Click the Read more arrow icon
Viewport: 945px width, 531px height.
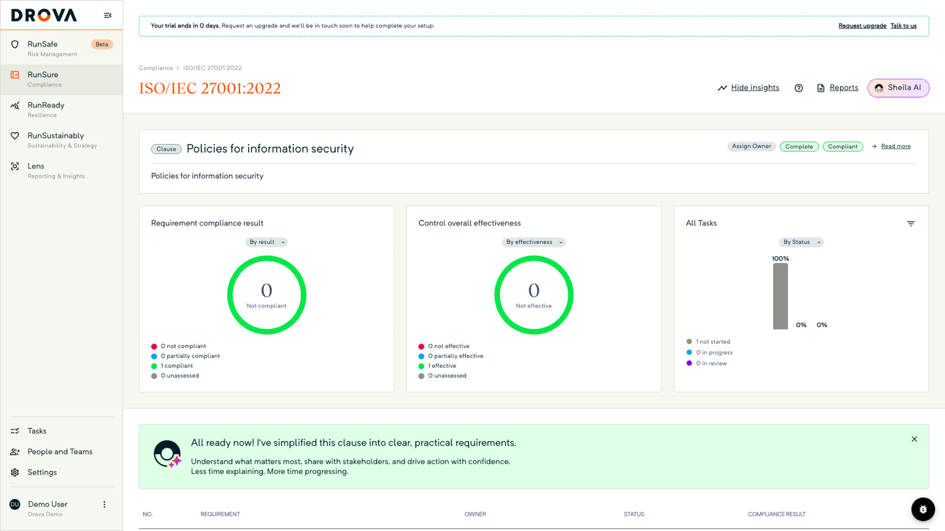874,146
